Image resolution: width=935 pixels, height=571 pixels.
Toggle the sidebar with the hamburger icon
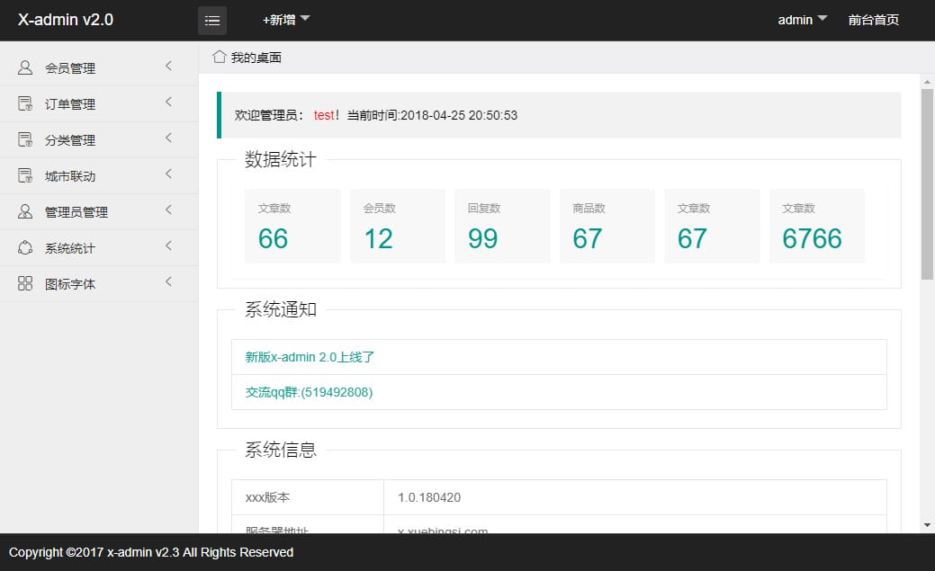point(212,20)
